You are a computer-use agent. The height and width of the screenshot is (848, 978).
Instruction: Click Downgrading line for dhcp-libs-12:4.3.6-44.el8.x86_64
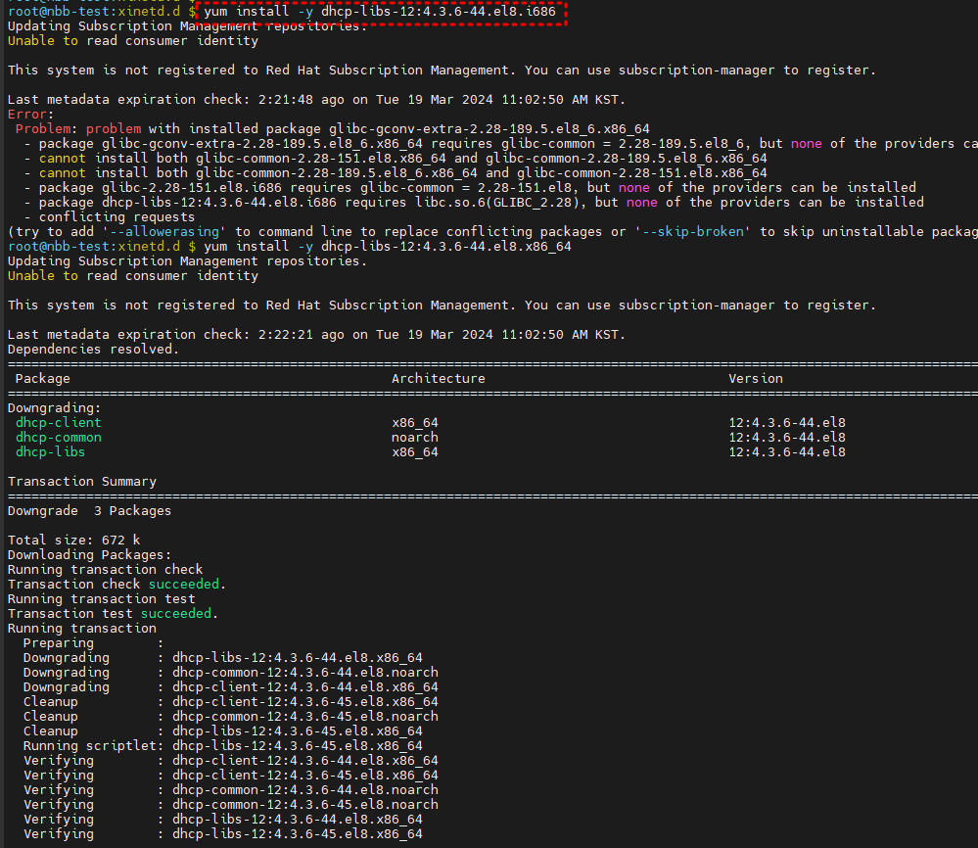click(x=222, y=658)
